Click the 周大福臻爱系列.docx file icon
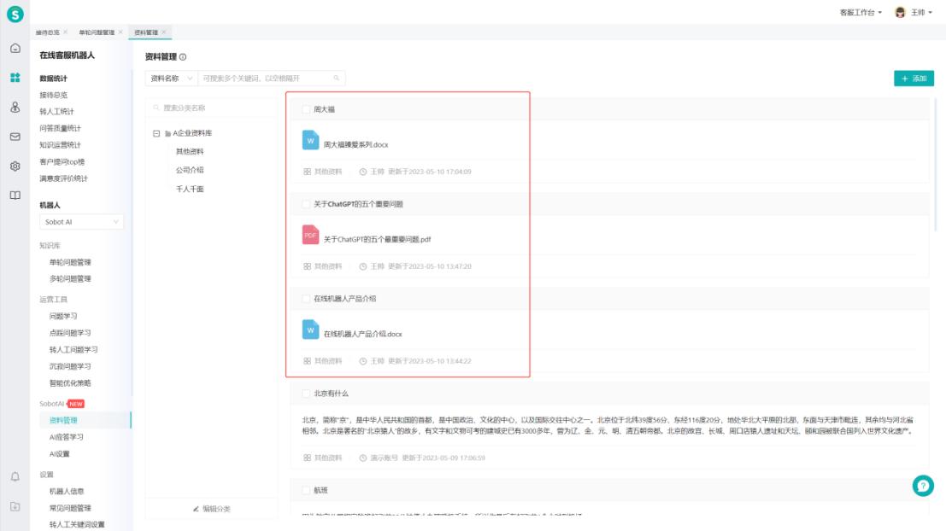Image resolution: width=946 pixels, height=531 pixels. click(310, 142)
